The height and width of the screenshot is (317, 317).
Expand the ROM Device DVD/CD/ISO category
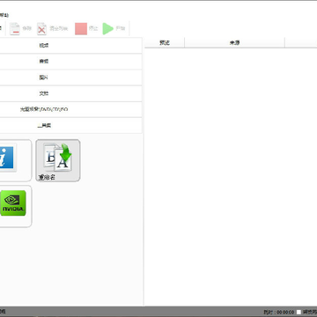tap(70, 109)
